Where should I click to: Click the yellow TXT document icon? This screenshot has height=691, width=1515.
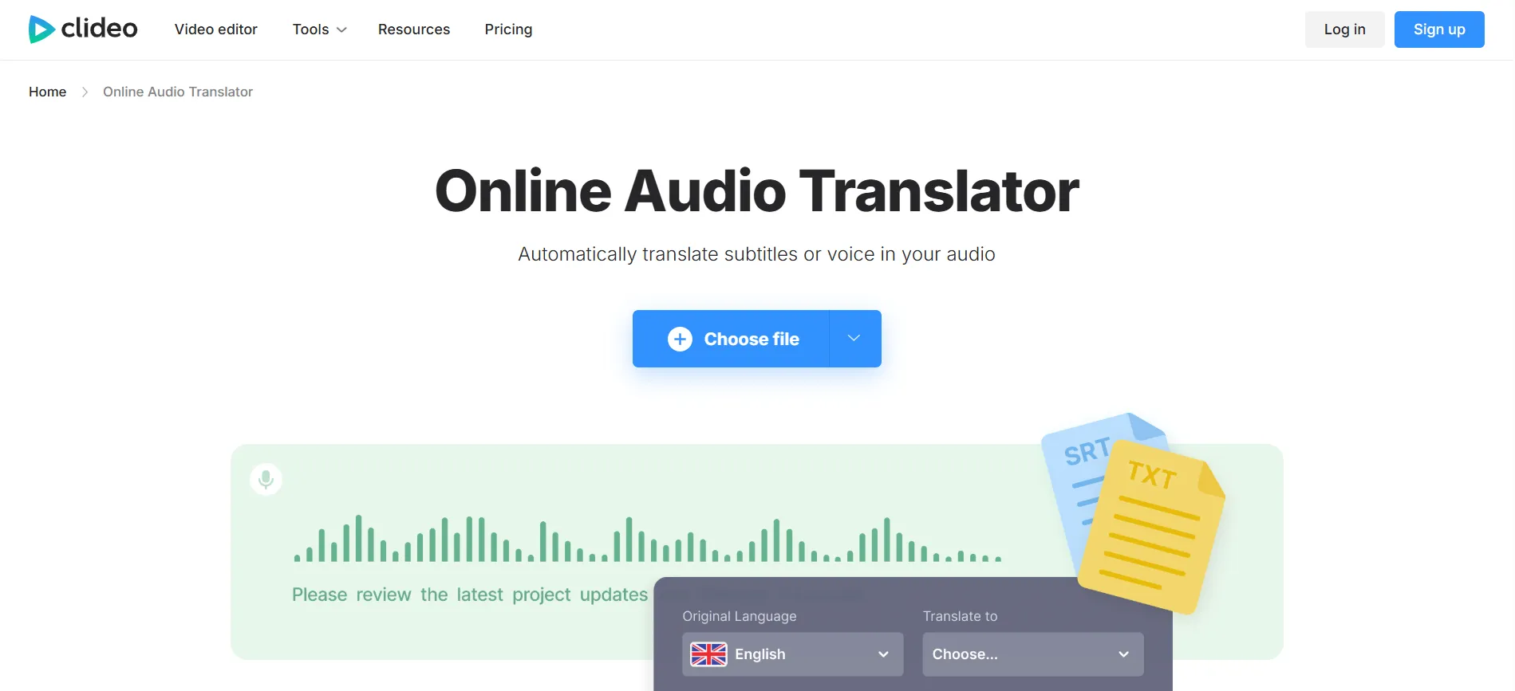[1153, 527]
